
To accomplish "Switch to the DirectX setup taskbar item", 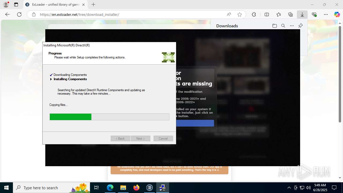I will tap(163, 188).
